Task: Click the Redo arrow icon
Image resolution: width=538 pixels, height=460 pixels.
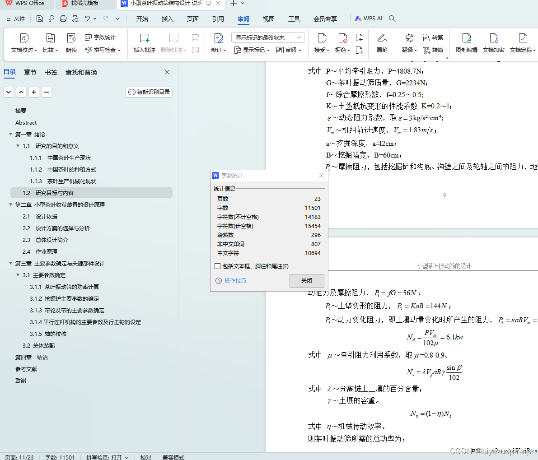Action: 106,19
